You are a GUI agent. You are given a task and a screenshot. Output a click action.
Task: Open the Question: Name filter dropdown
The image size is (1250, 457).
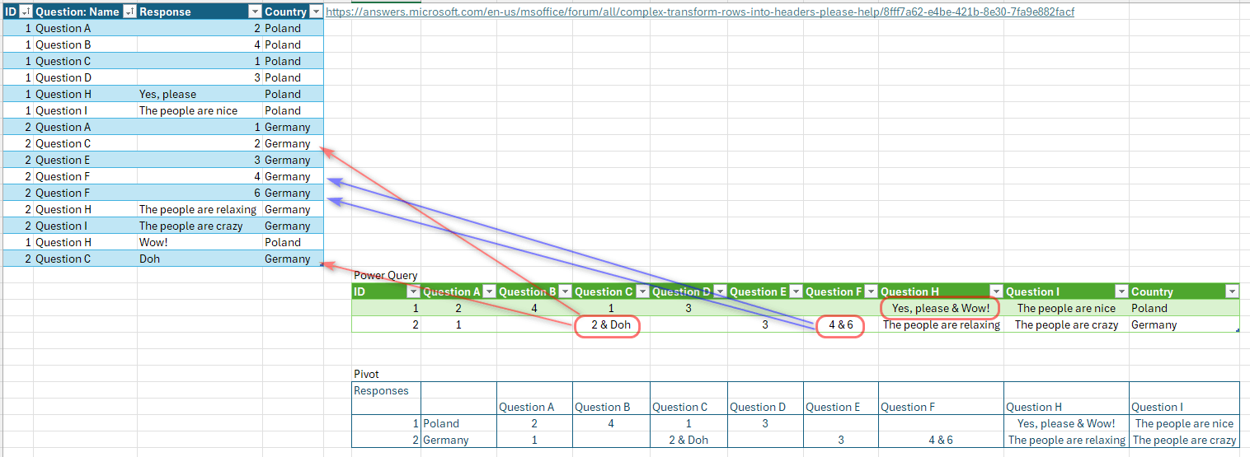pyautogui.click(x=129, y=12)
